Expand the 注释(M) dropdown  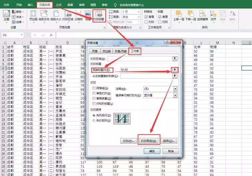pyautogui.click(x=175, y=89)
